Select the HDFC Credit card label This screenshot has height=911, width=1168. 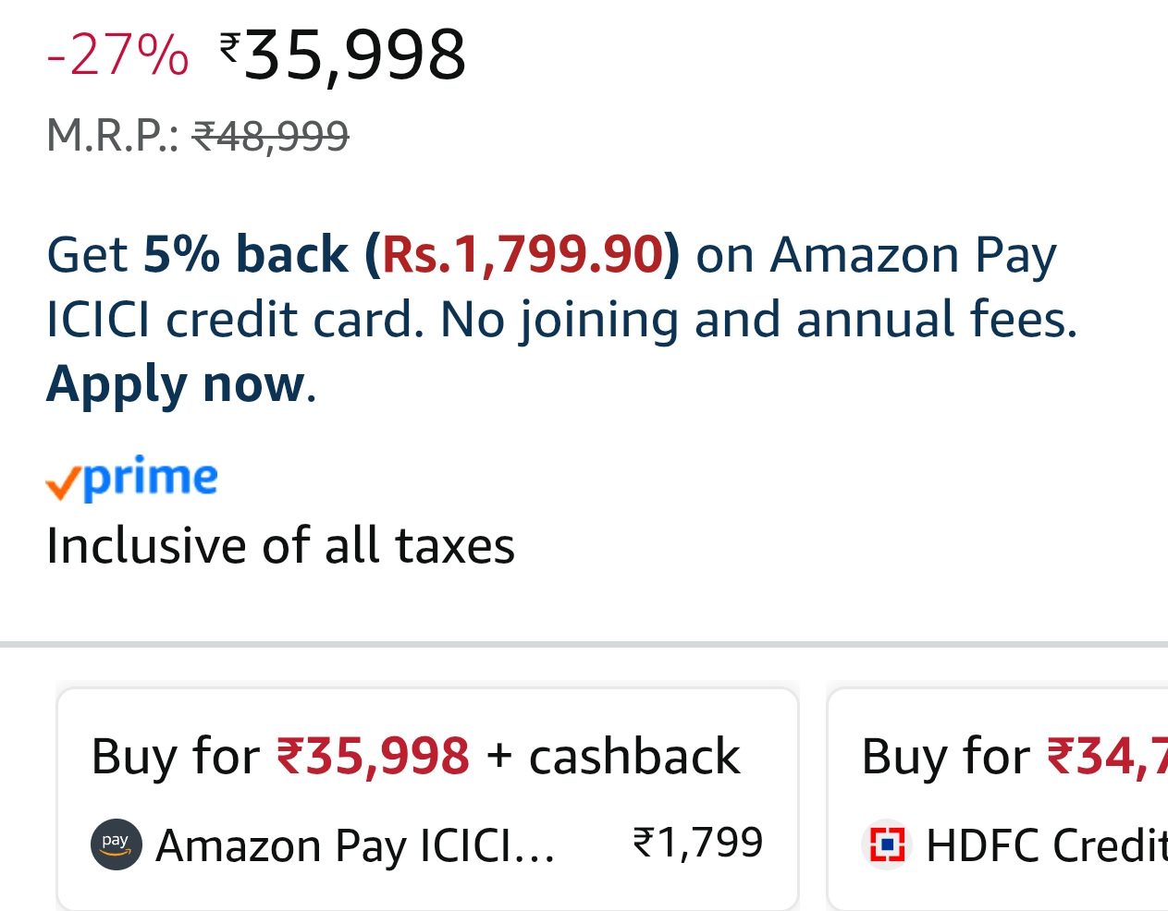pyautogui.click(x=1046, y=844)
